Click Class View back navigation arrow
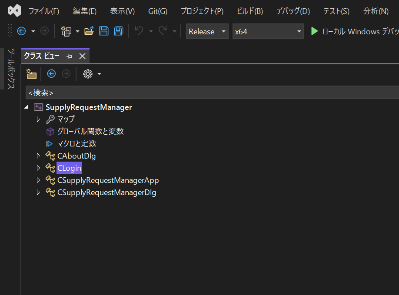The image size is (399, 295). [x=51, y=74]
